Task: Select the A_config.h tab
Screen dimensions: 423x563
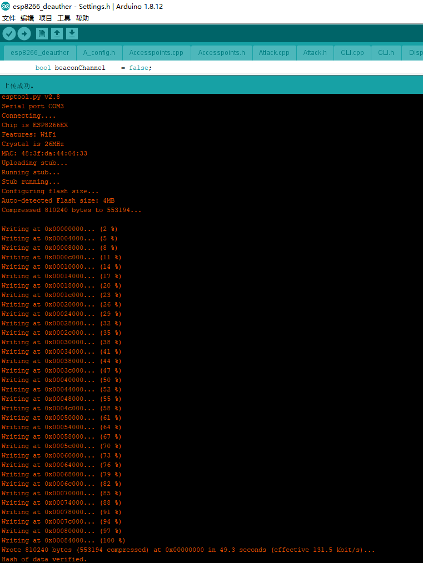Action: pos(99,53)
